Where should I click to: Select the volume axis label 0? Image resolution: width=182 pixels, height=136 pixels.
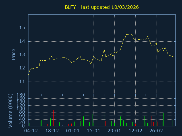click(23, 126)
